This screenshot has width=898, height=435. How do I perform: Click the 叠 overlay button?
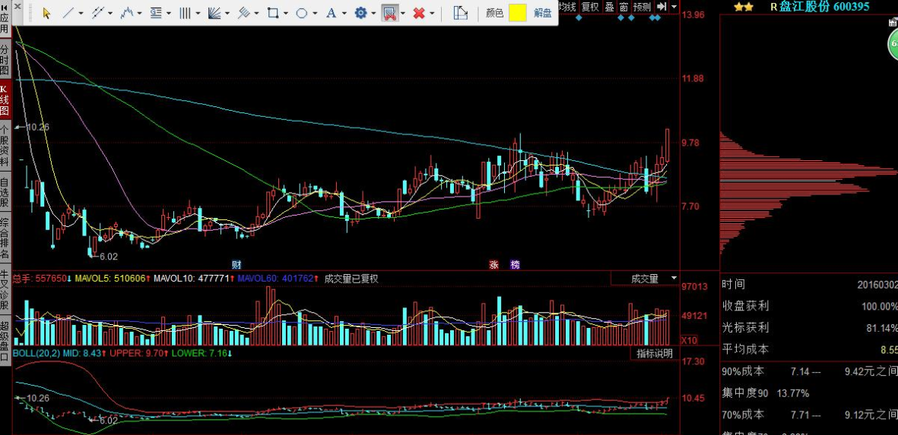(609, 6)
